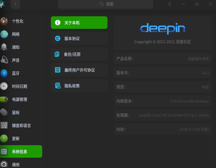The image size is (216, 168).
Task: Click the 版本号 label
Action: click(123, 73)
